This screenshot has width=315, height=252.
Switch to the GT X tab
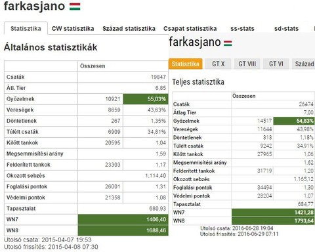[x=219, y=64]
